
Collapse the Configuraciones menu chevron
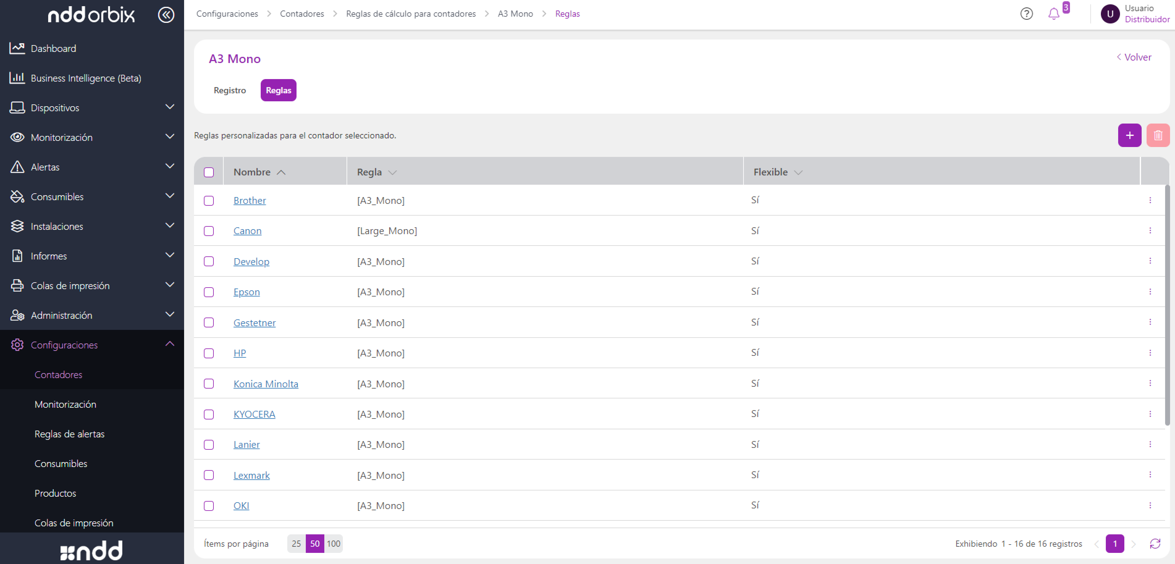tap(170, 344)
